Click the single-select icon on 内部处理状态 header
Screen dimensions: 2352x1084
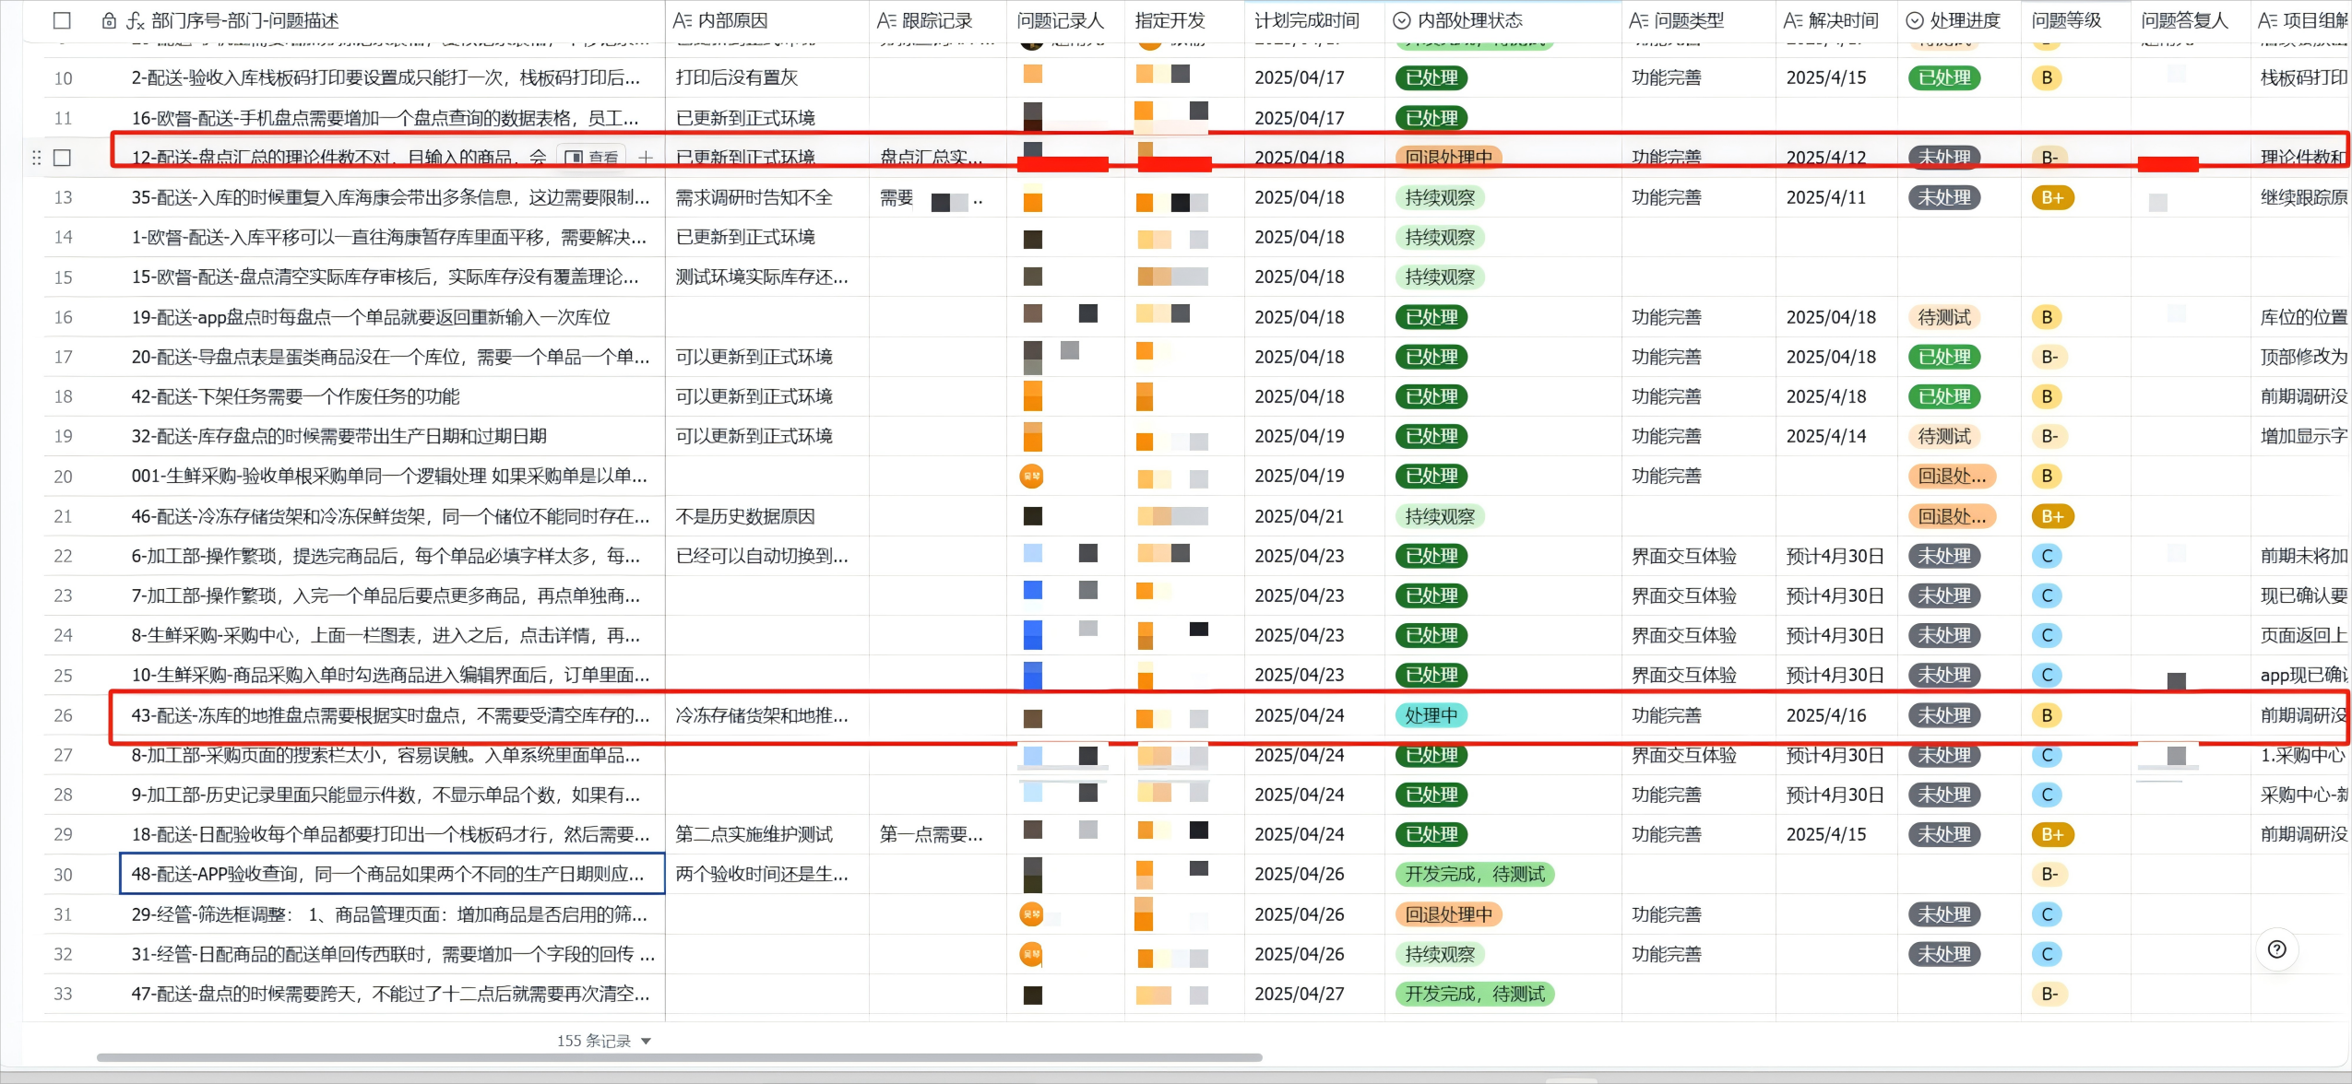pos(1401,20)
